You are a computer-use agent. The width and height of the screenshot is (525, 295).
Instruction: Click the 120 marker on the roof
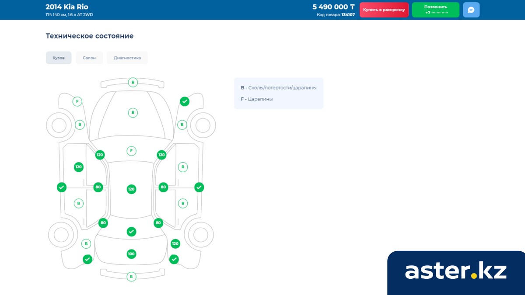click(131, 189)
